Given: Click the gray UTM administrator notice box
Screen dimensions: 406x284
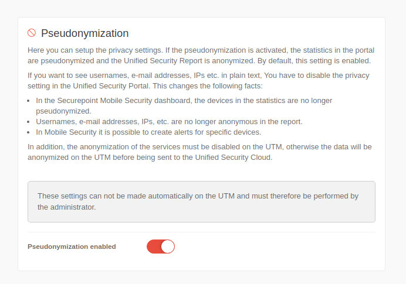Looking at the screenshot, I should click(x=201, y=201).
